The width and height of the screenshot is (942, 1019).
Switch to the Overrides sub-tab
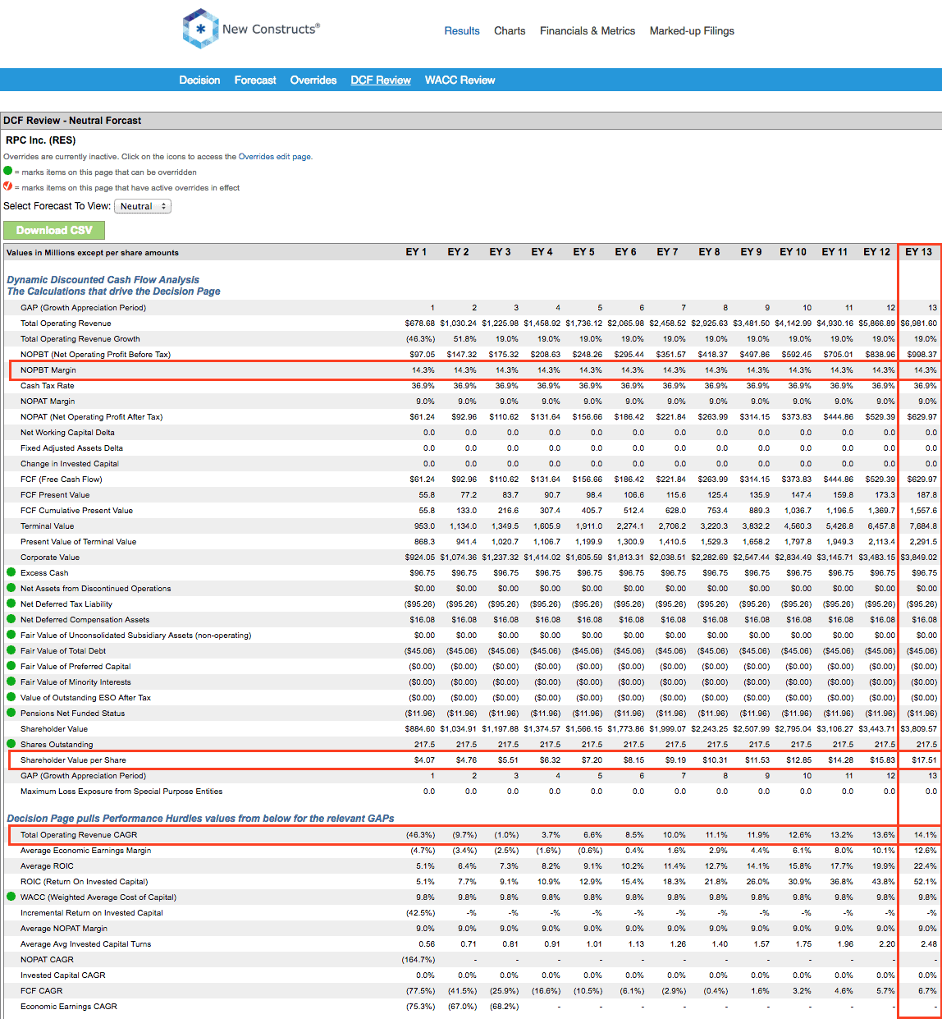[x=313, y=80]
